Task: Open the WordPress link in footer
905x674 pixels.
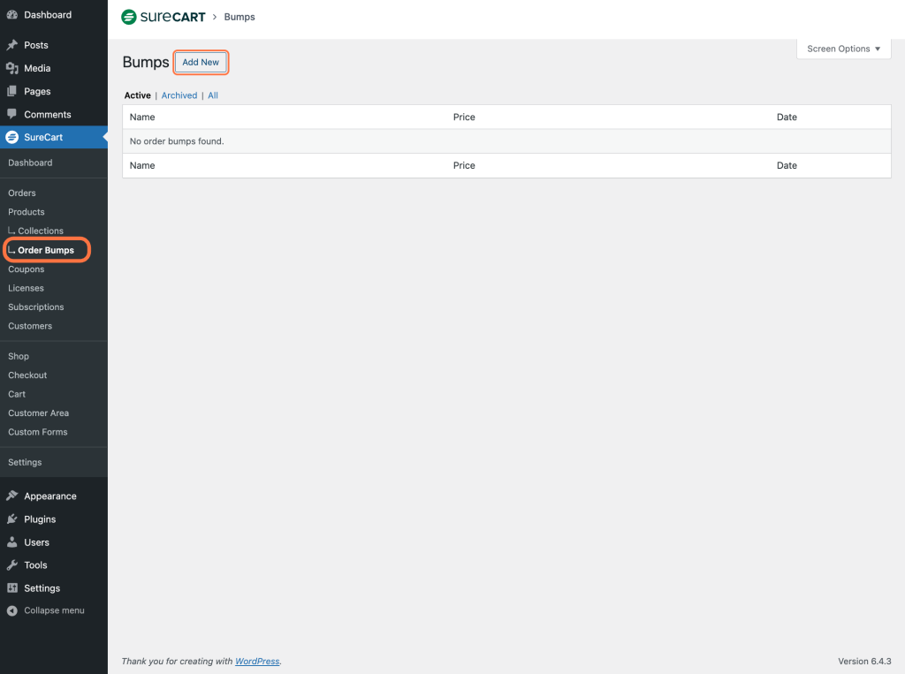Action: coord(257,661)
